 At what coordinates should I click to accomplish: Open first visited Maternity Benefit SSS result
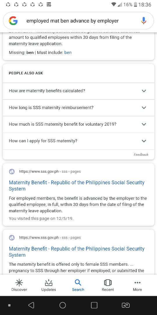(x=76, y=185)
